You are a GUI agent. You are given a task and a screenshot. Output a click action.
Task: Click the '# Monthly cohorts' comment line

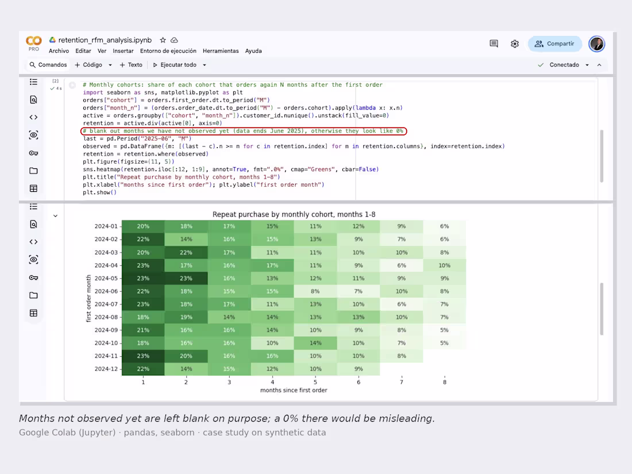(233, 84)
